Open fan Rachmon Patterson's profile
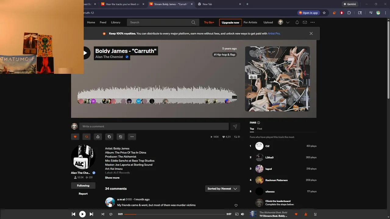390x219 pixels. 276,180
